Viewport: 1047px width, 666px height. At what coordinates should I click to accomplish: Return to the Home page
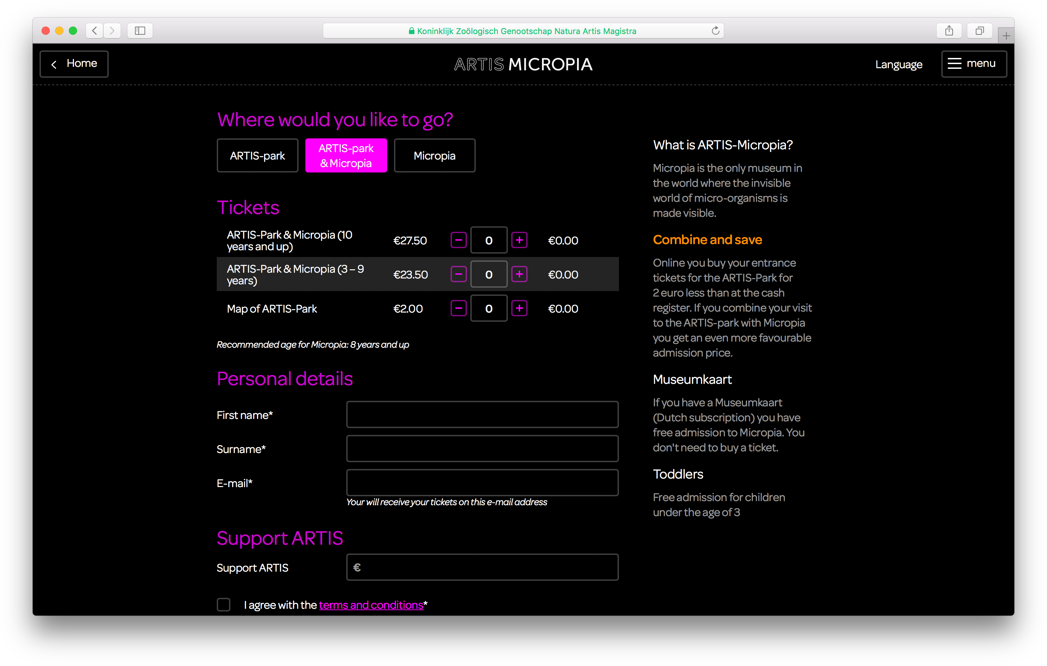[x=74, y=64]
